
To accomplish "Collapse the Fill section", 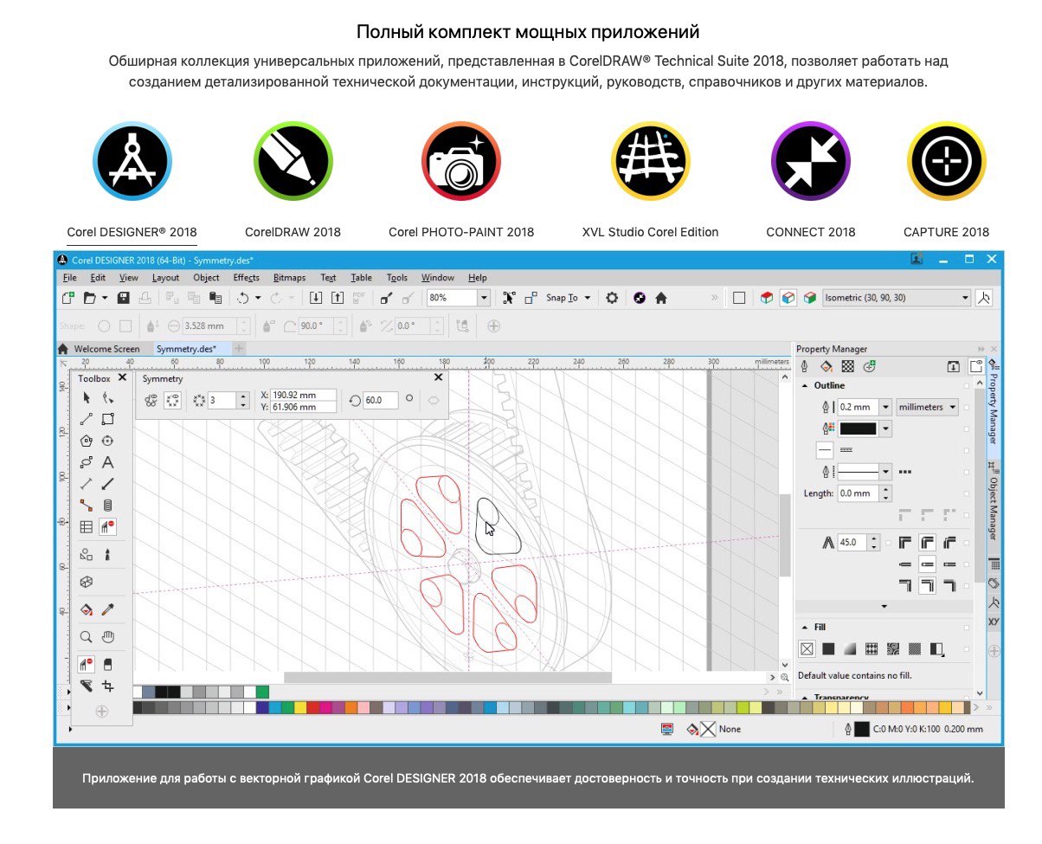I will (x=804, y=627).
